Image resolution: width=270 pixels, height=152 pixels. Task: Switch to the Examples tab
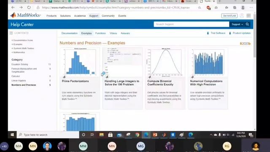[86, 33]
